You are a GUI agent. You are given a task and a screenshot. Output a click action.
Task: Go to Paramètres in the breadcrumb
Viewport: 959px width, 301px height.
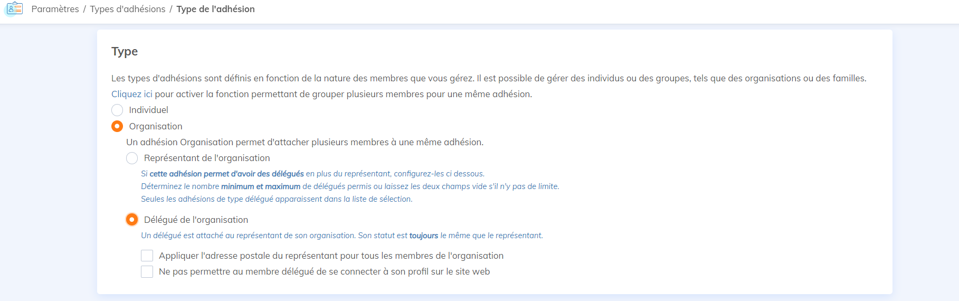point(55,9)
